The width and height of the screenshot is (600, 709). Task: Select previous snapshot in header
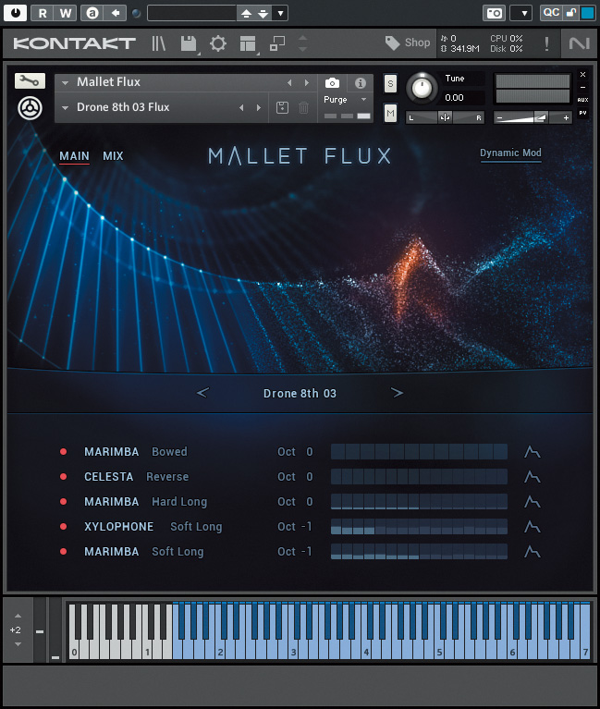(x=241, y=107)
